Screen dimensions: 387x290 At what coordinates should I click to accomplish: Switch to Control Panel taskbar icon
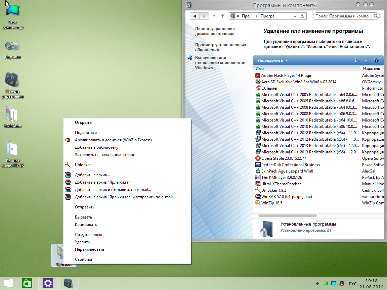(69, 283)
